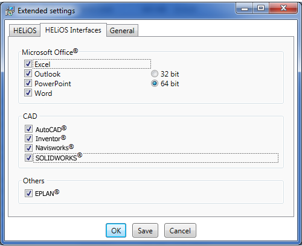This screenshot has height=246, width=302.
Task: Click the Cancel button
Action: click(180, 230)
